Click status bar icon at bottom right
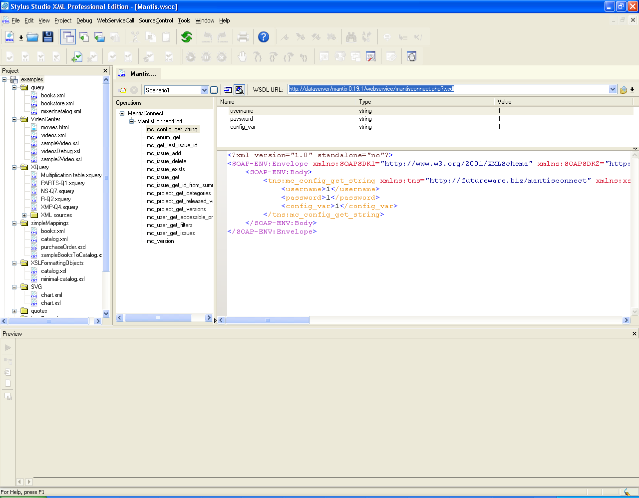The image size is (639, 498). click(x=627, y=493)
